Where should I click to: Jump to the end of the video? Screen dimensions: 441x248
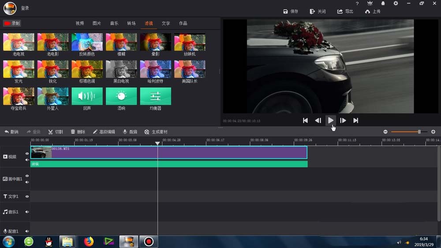click(355, 120)
